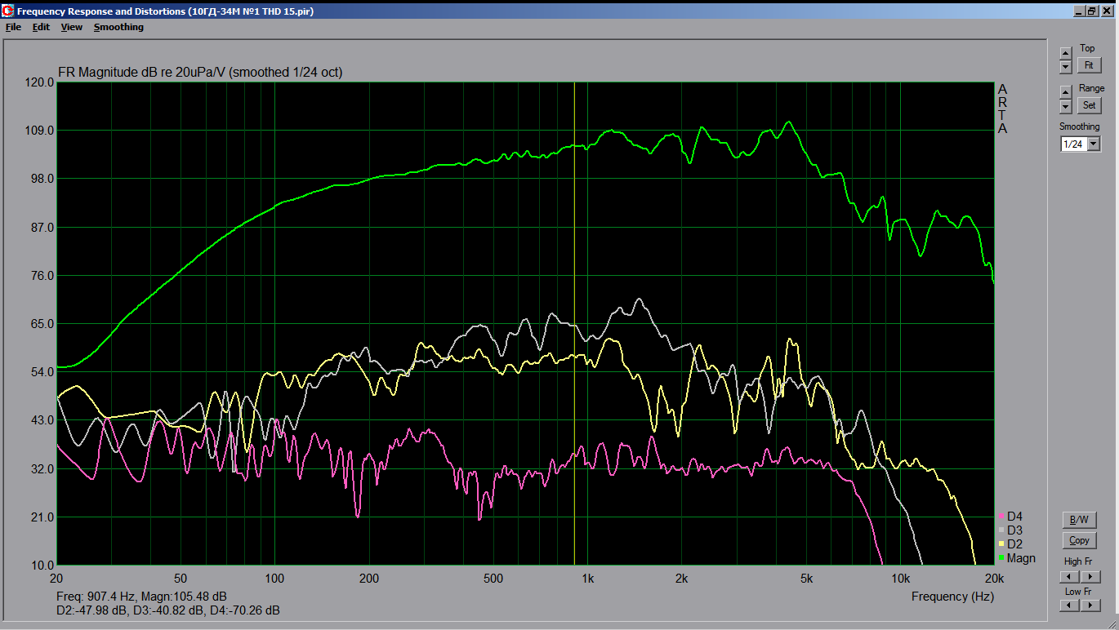
Task: Decrease the Range with down arrow
Action: [x=1065, y=106]
